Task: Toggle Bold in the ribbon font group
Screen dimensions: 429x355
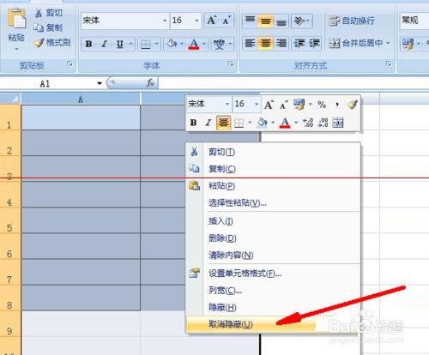Action: pyautogui.click(x=88, y=44)
